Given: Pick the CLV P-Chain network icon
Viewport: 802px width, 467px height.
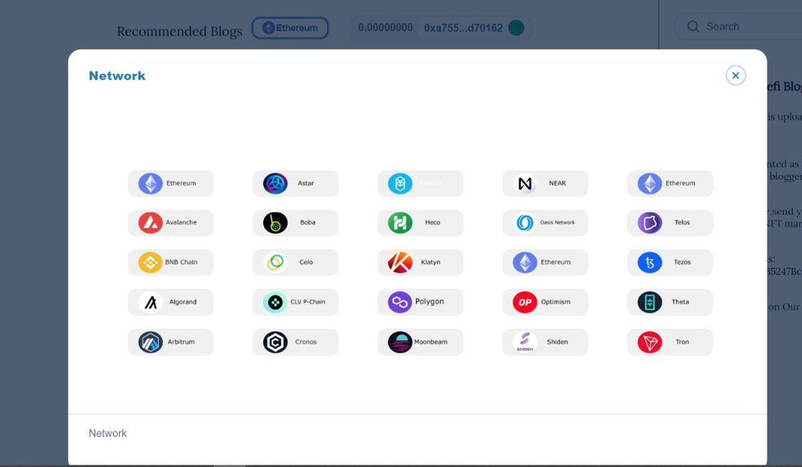Looking at the screenshot, I should click(x=275, y=302).
